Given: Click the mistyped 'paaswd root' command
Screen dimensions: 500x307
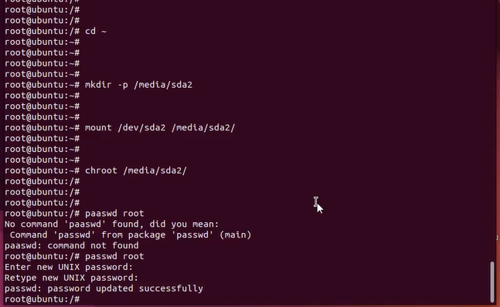Looking at the screenshot, I should point(114,214).
